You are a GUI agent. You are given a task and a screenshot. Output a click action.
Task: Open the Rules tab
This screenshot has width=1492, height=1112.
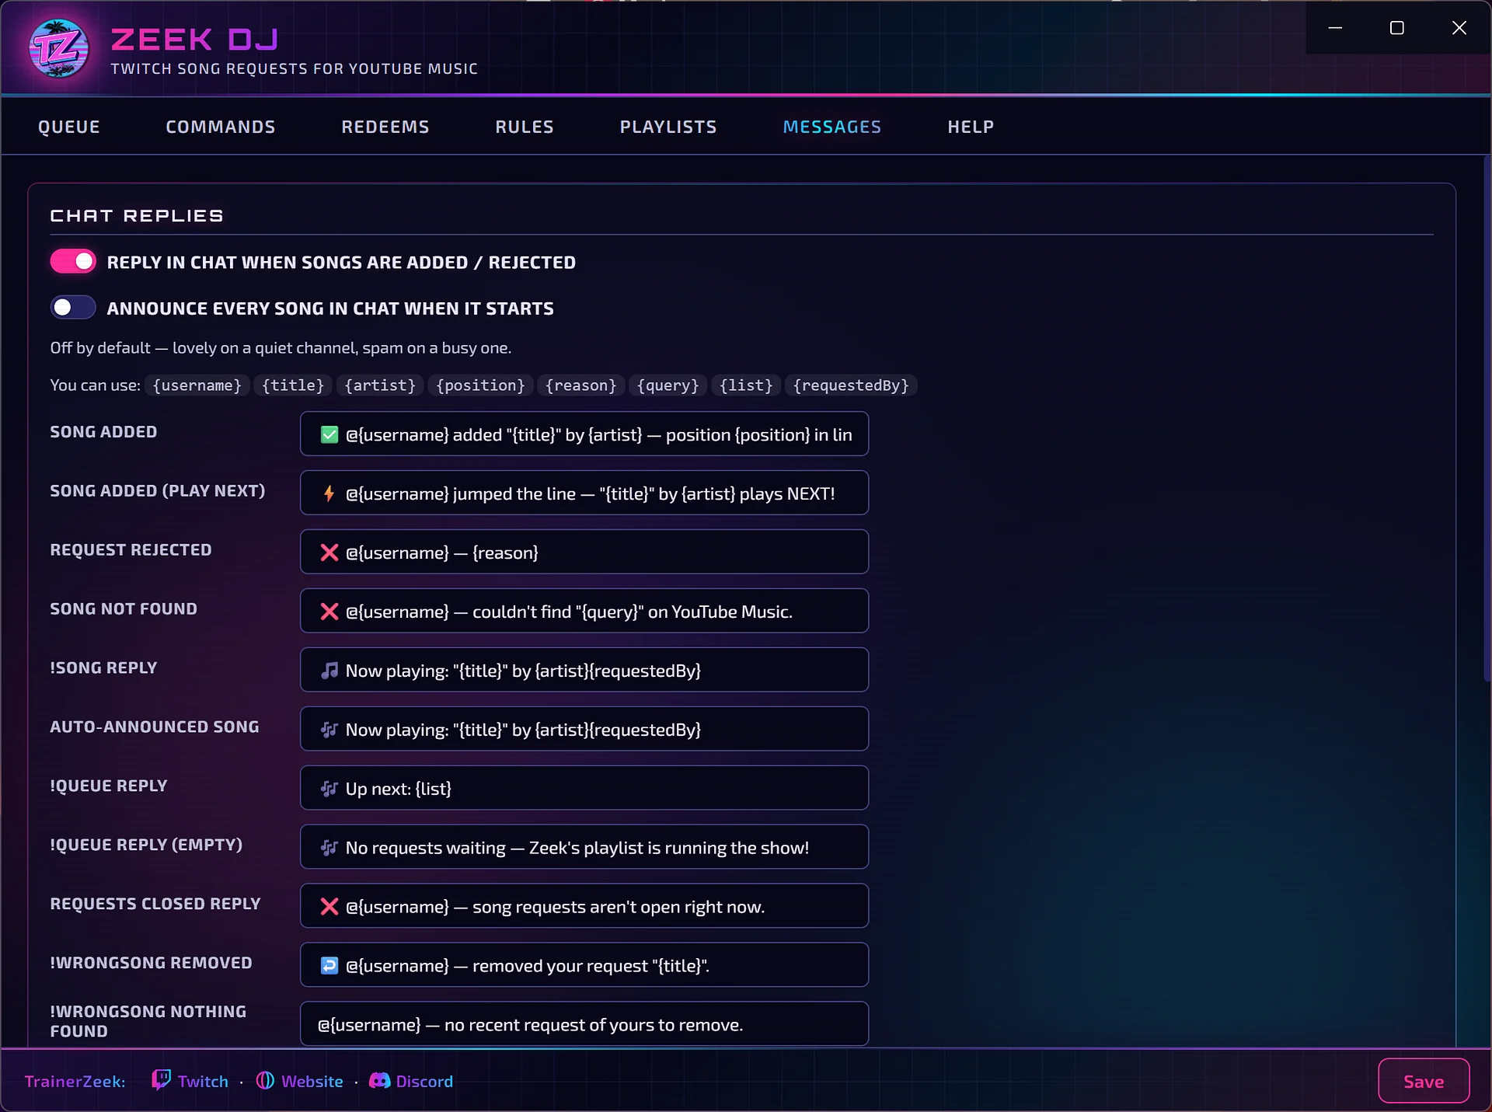525,127
